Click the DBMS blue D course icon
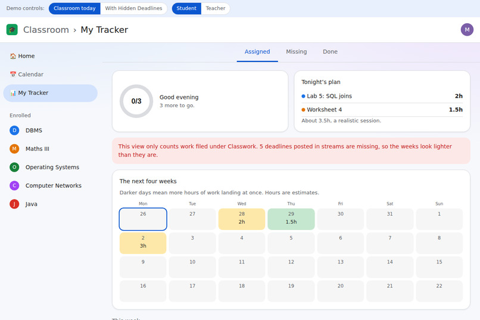 pos(14,131)
